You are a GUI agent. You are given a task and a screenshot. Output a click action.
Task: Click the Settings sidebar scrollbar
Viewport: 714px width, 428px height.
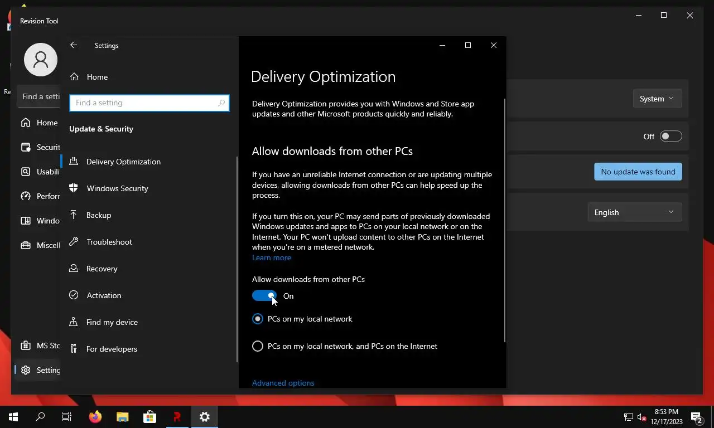click(x=237, y=259)
